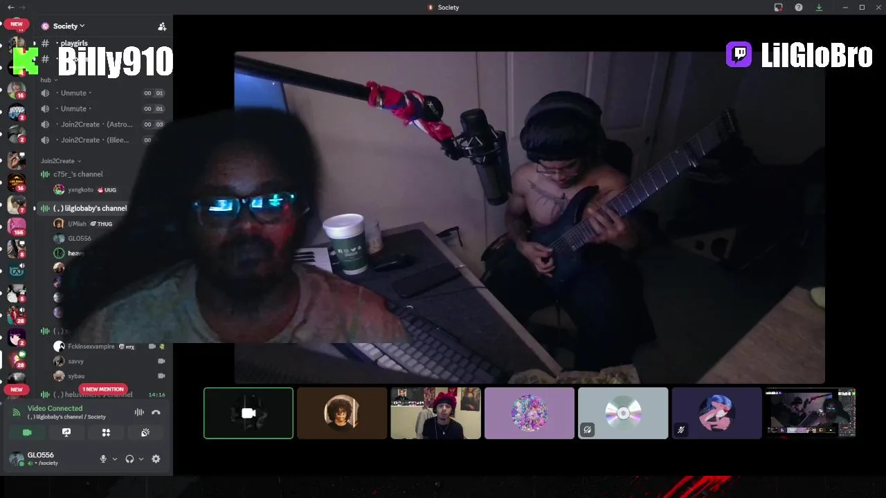Disconnect from the voice channel
The width and height of the screenshot is (886, 498).
tap(156, 412)
